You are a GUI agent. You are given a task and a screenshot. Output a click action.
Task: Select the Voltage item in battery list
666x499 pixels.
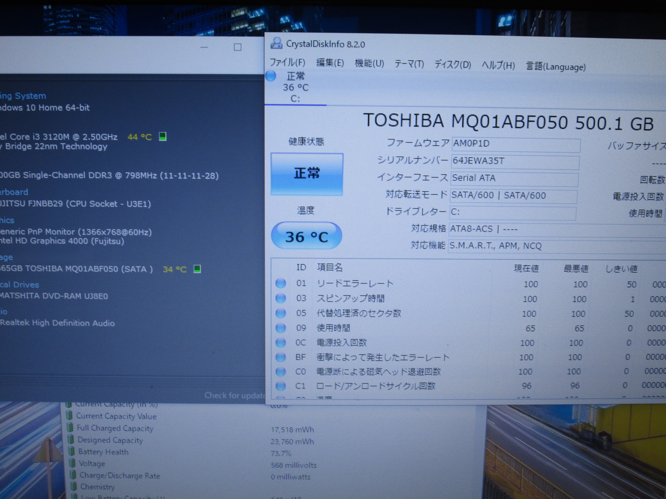(92, 464)
